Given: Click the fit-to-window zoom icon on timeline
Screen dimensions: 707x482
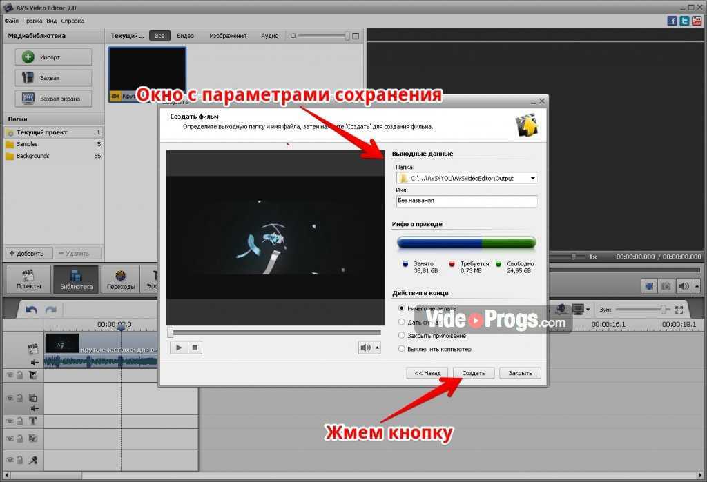Looking at the screenshot, I should coord(679,310).
